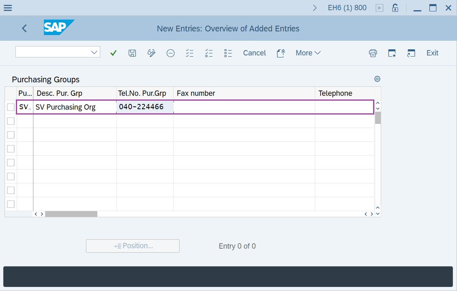The width and height of the screenshot is (457, 291).
Task: Select all table entries icon
Action: coord(189,53)
